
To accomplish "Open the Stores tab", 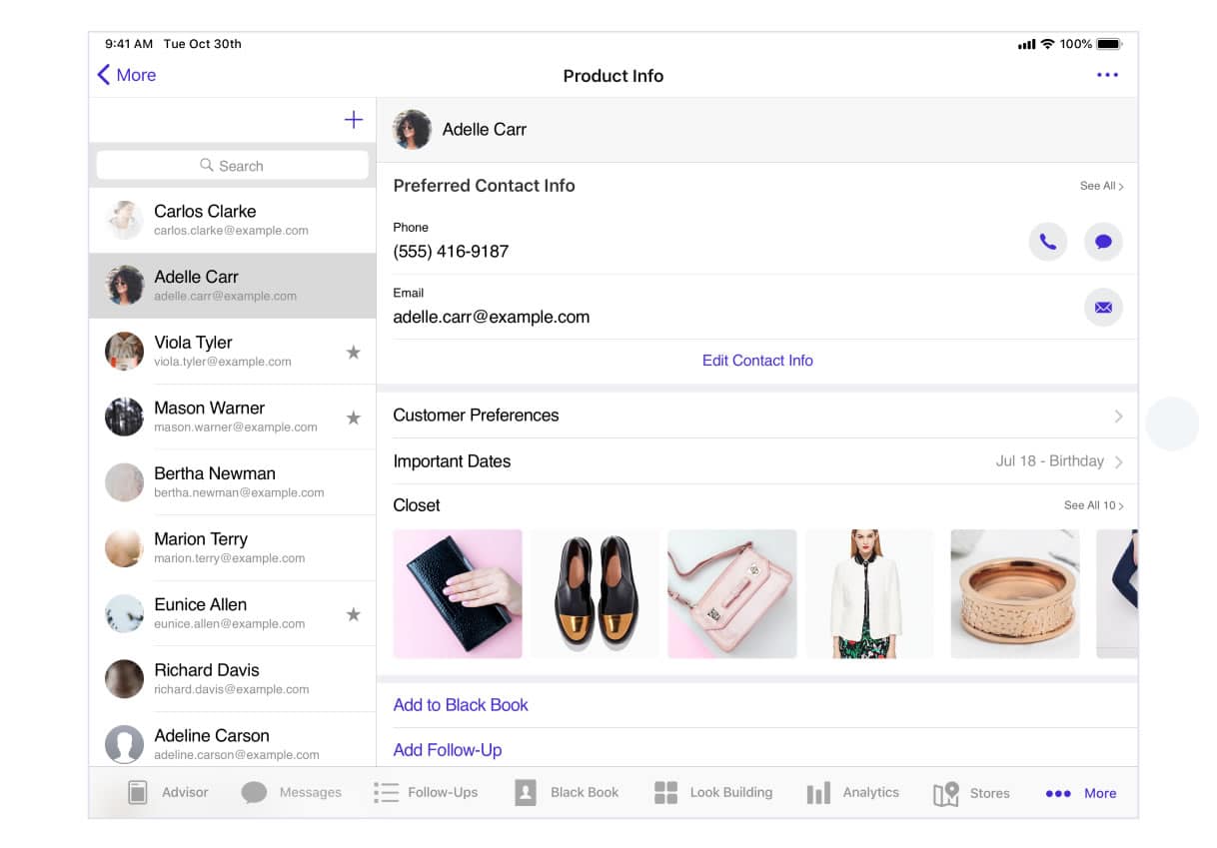I will coord(971,793).
